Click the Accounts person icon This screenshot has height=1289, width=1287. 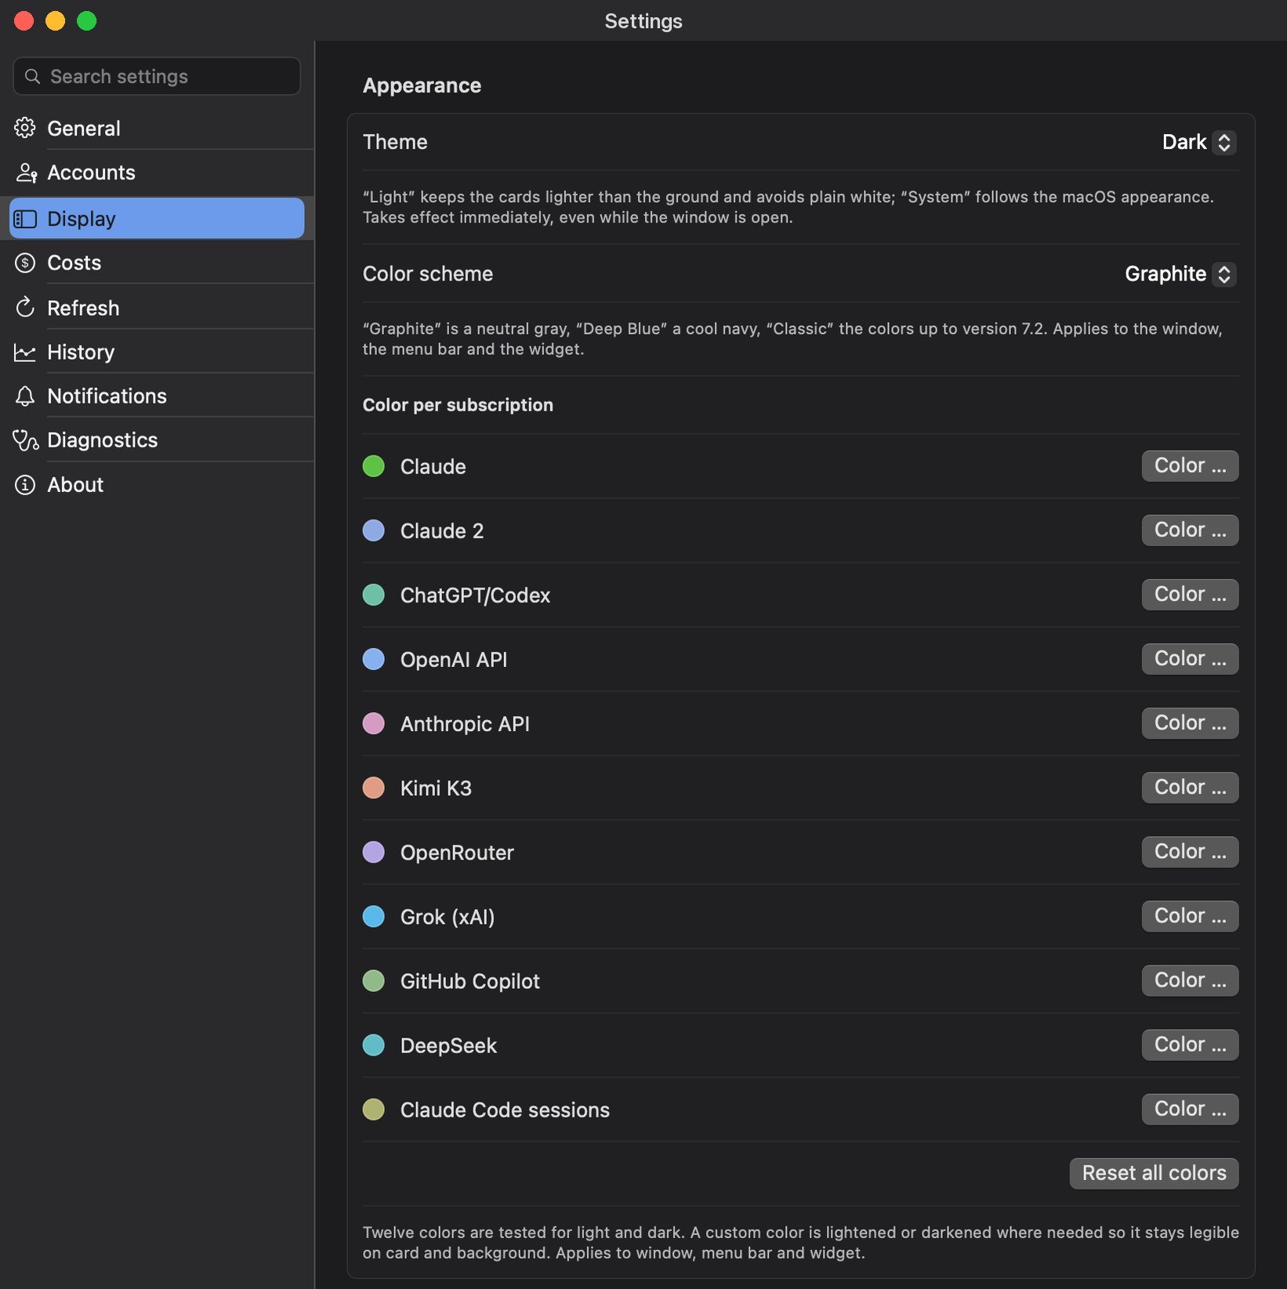(27, 172)
